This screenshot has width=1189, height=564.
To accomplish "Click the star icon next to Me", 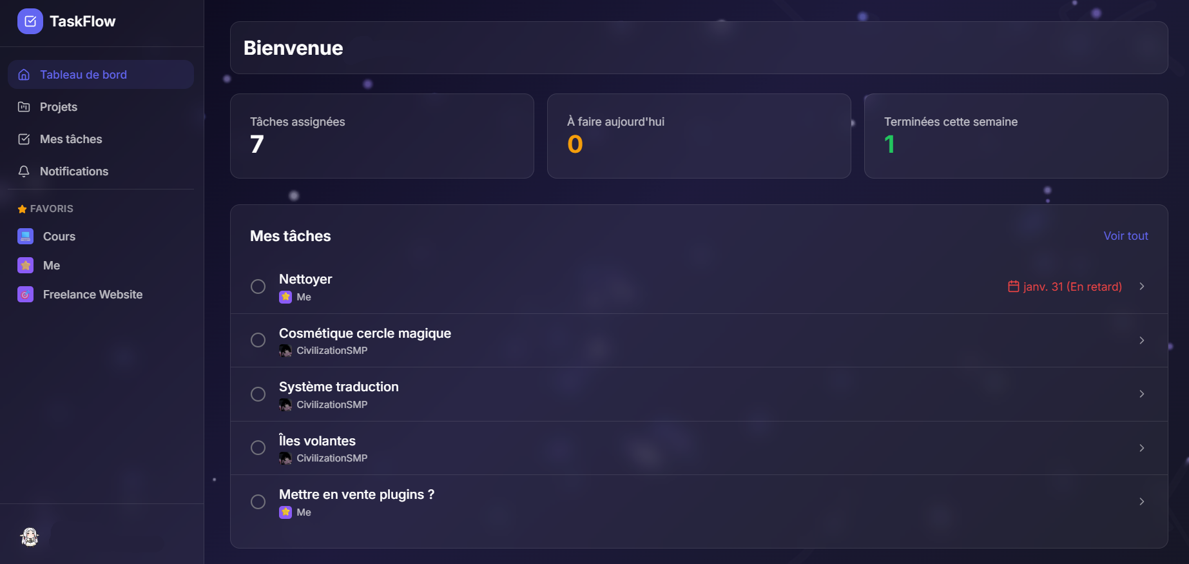I will click(x=25, y=265).
